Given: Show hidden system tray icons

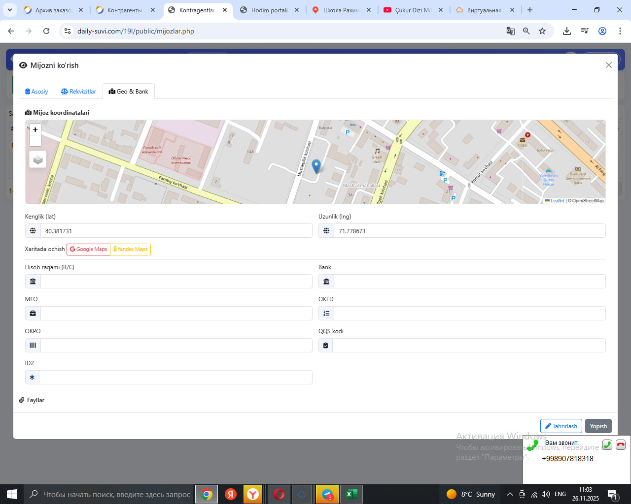Looking at the screenshot, I should (510, 494).
